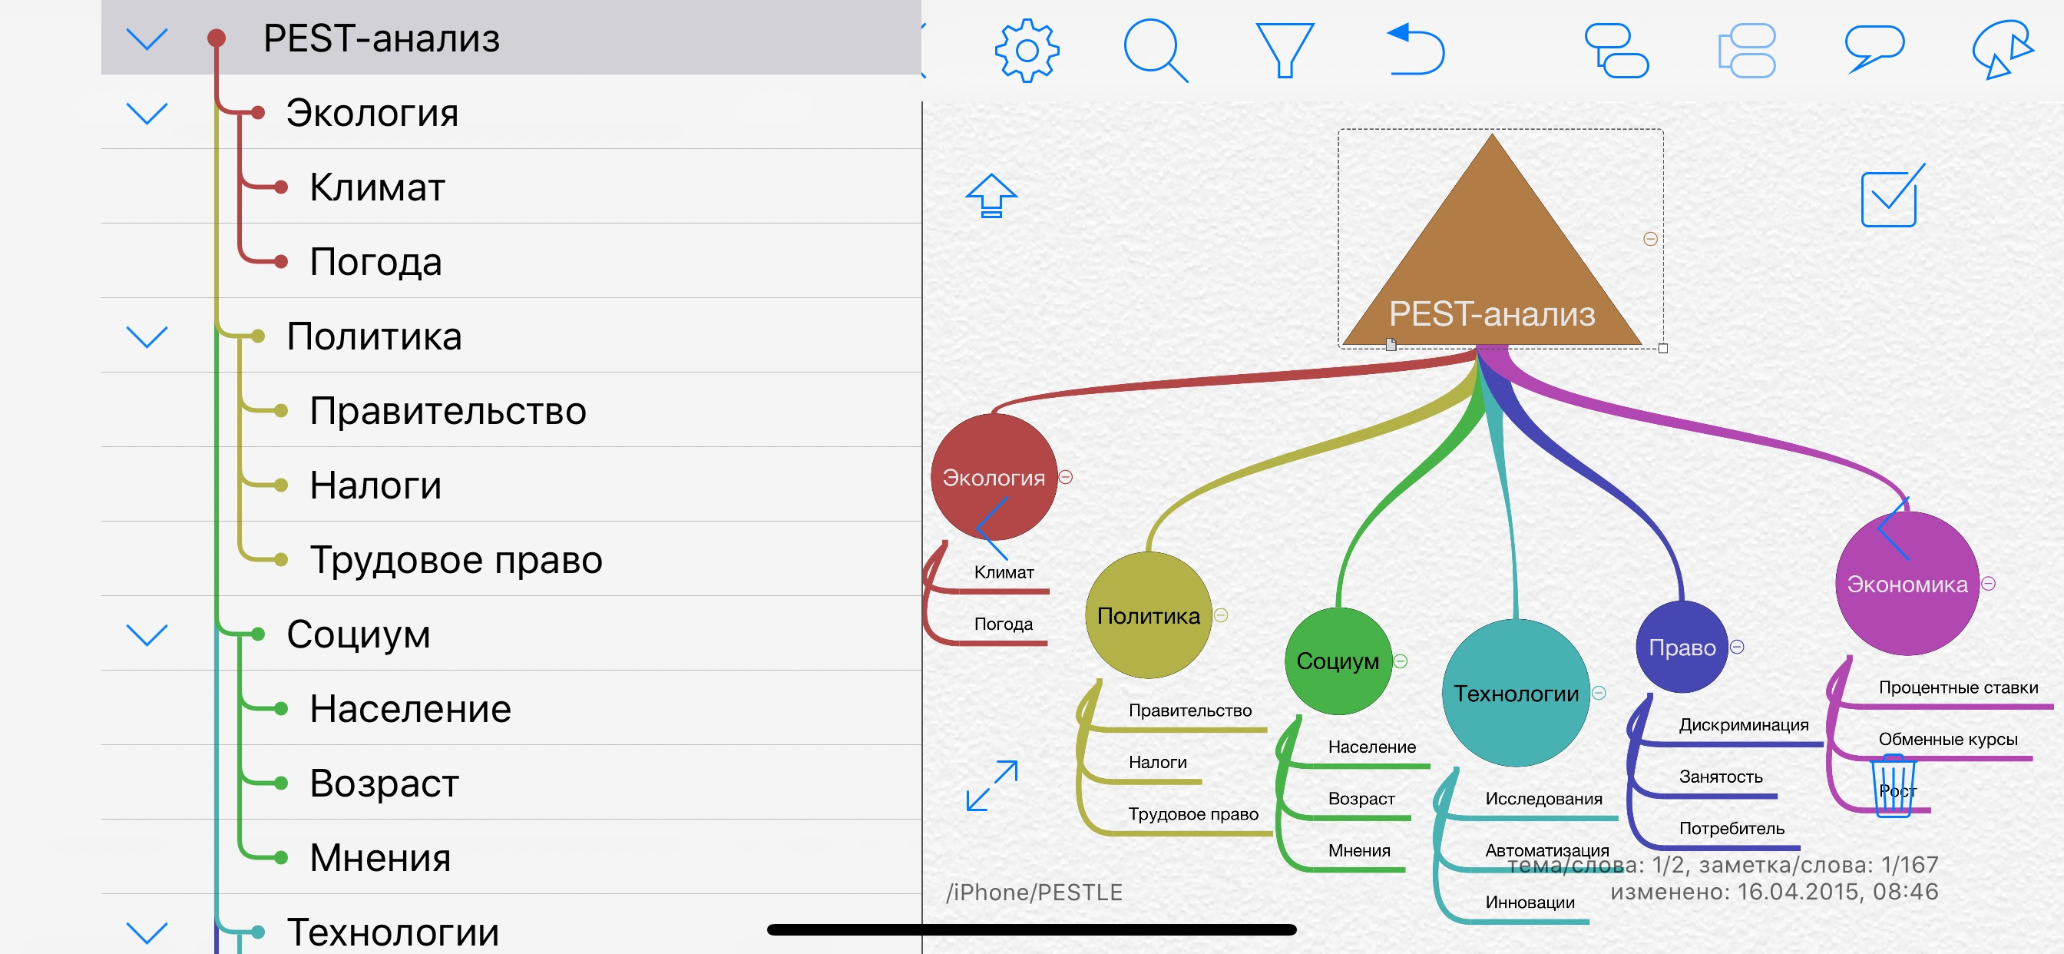This screenshot has width=2064, height=954.
Task: Click the sibling topic bracket icon
Action: point(1747,51)
